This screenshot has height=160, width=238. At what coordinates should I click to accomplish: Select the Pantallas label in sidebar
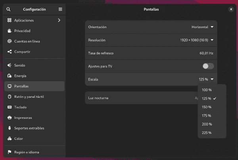(x=21, y=86)
